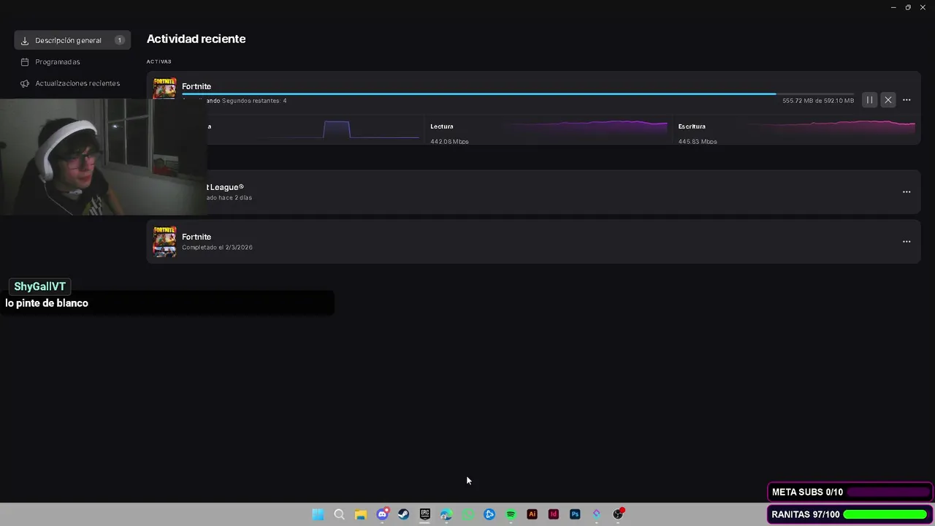Open WhatsApp from the taskbar

(x=467, y=514)
